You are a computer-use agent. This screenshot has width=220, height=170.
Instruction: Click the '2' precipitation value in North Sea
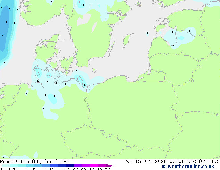8,49
